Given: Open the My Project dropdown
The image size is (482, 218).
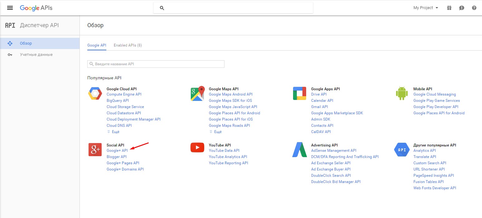Looking at the screenshot, I should coord(426,8).
